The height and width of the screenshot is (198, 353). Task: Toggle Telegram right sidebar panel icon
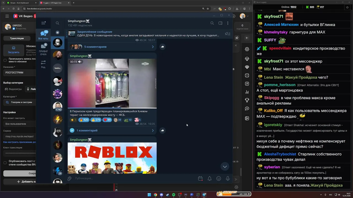click(x=220, y=23)
